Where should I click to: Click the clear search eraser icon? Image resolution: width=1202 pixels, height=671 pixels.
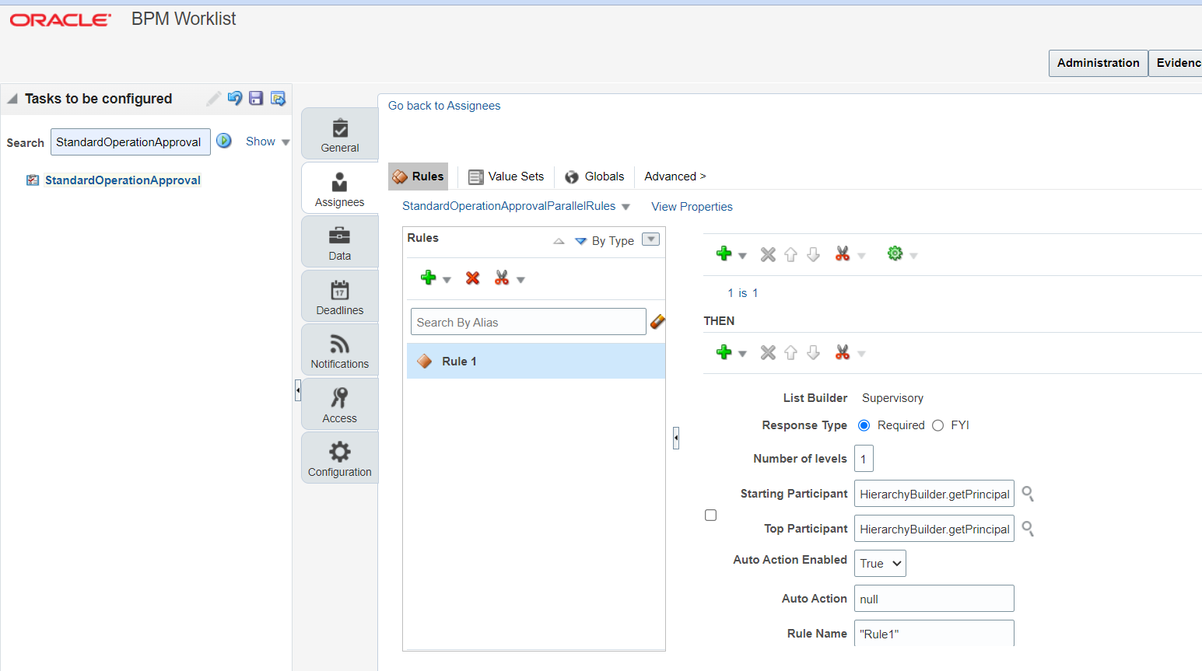pos(657,321)
